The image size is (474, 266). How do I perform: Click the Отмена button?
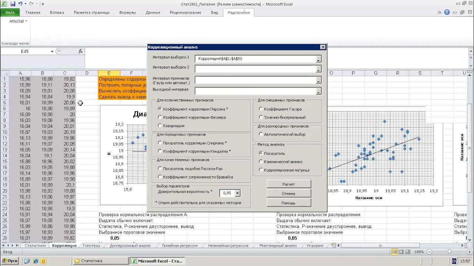[x=288, y=194]
